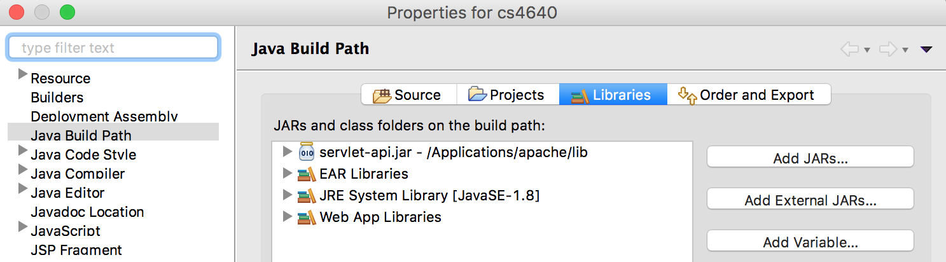Viewport: 946px width, 262px height.
Task: Open the back history dropdown arrow
Action: click(x=866, y=50)
